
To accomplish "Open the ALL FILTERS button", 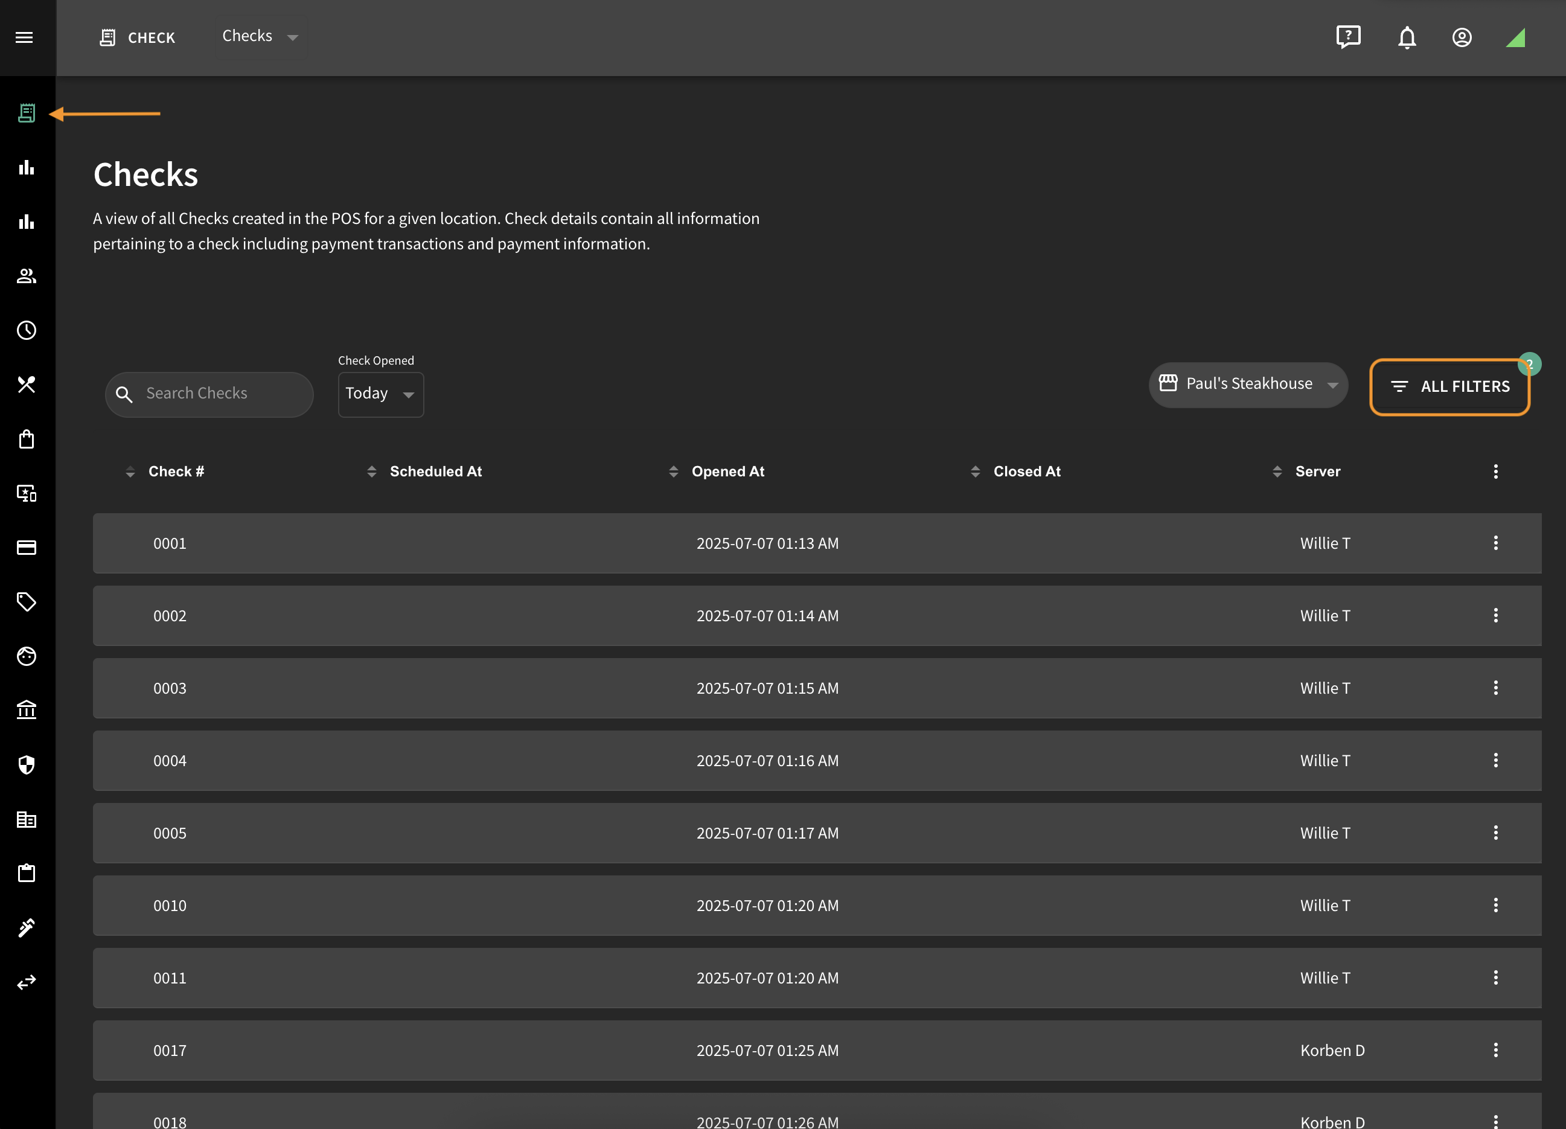I will click(x=1449, y=388).
